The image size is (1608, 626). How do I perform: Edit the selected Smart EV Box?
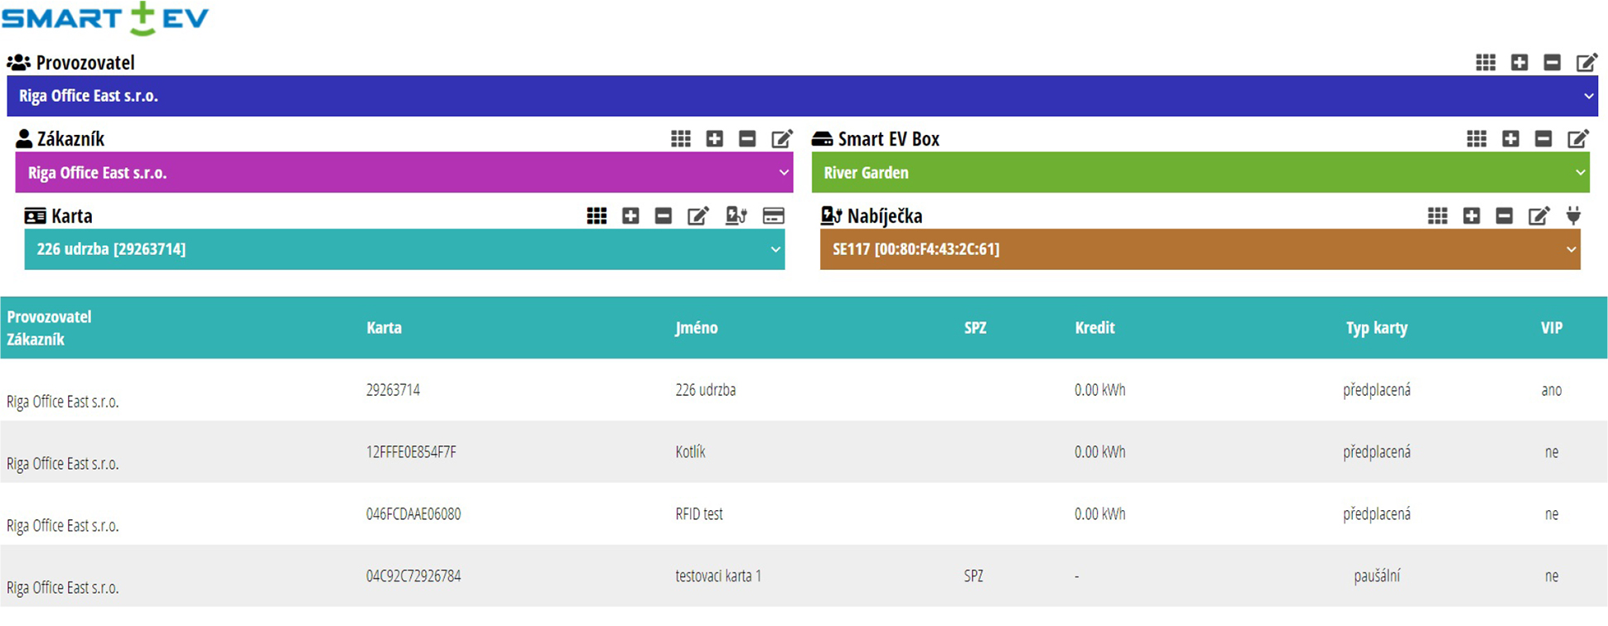(x=1578, y=139)
